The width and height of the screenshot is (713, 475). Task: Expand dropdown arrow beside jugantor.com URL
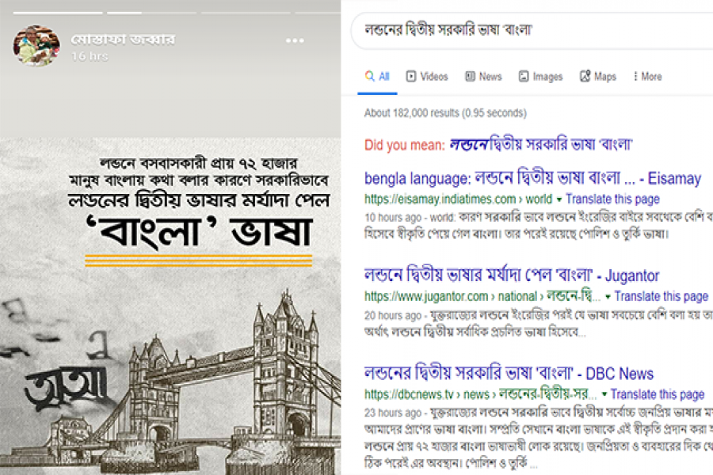(608, 297)
